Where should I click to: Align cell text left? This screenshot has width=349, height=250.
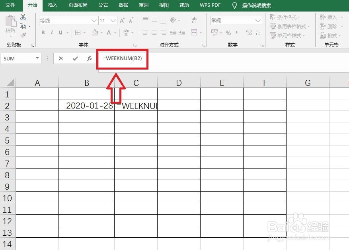pyautogui.click(x=145, y=33)
